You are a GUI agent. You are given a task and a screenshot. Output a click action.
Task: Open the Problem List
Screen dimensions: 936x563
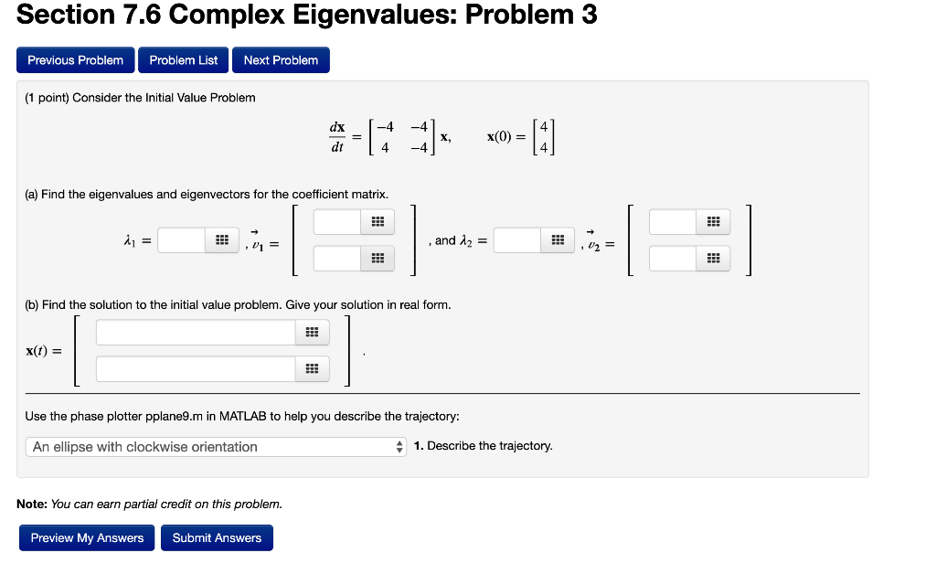point(183,59)
